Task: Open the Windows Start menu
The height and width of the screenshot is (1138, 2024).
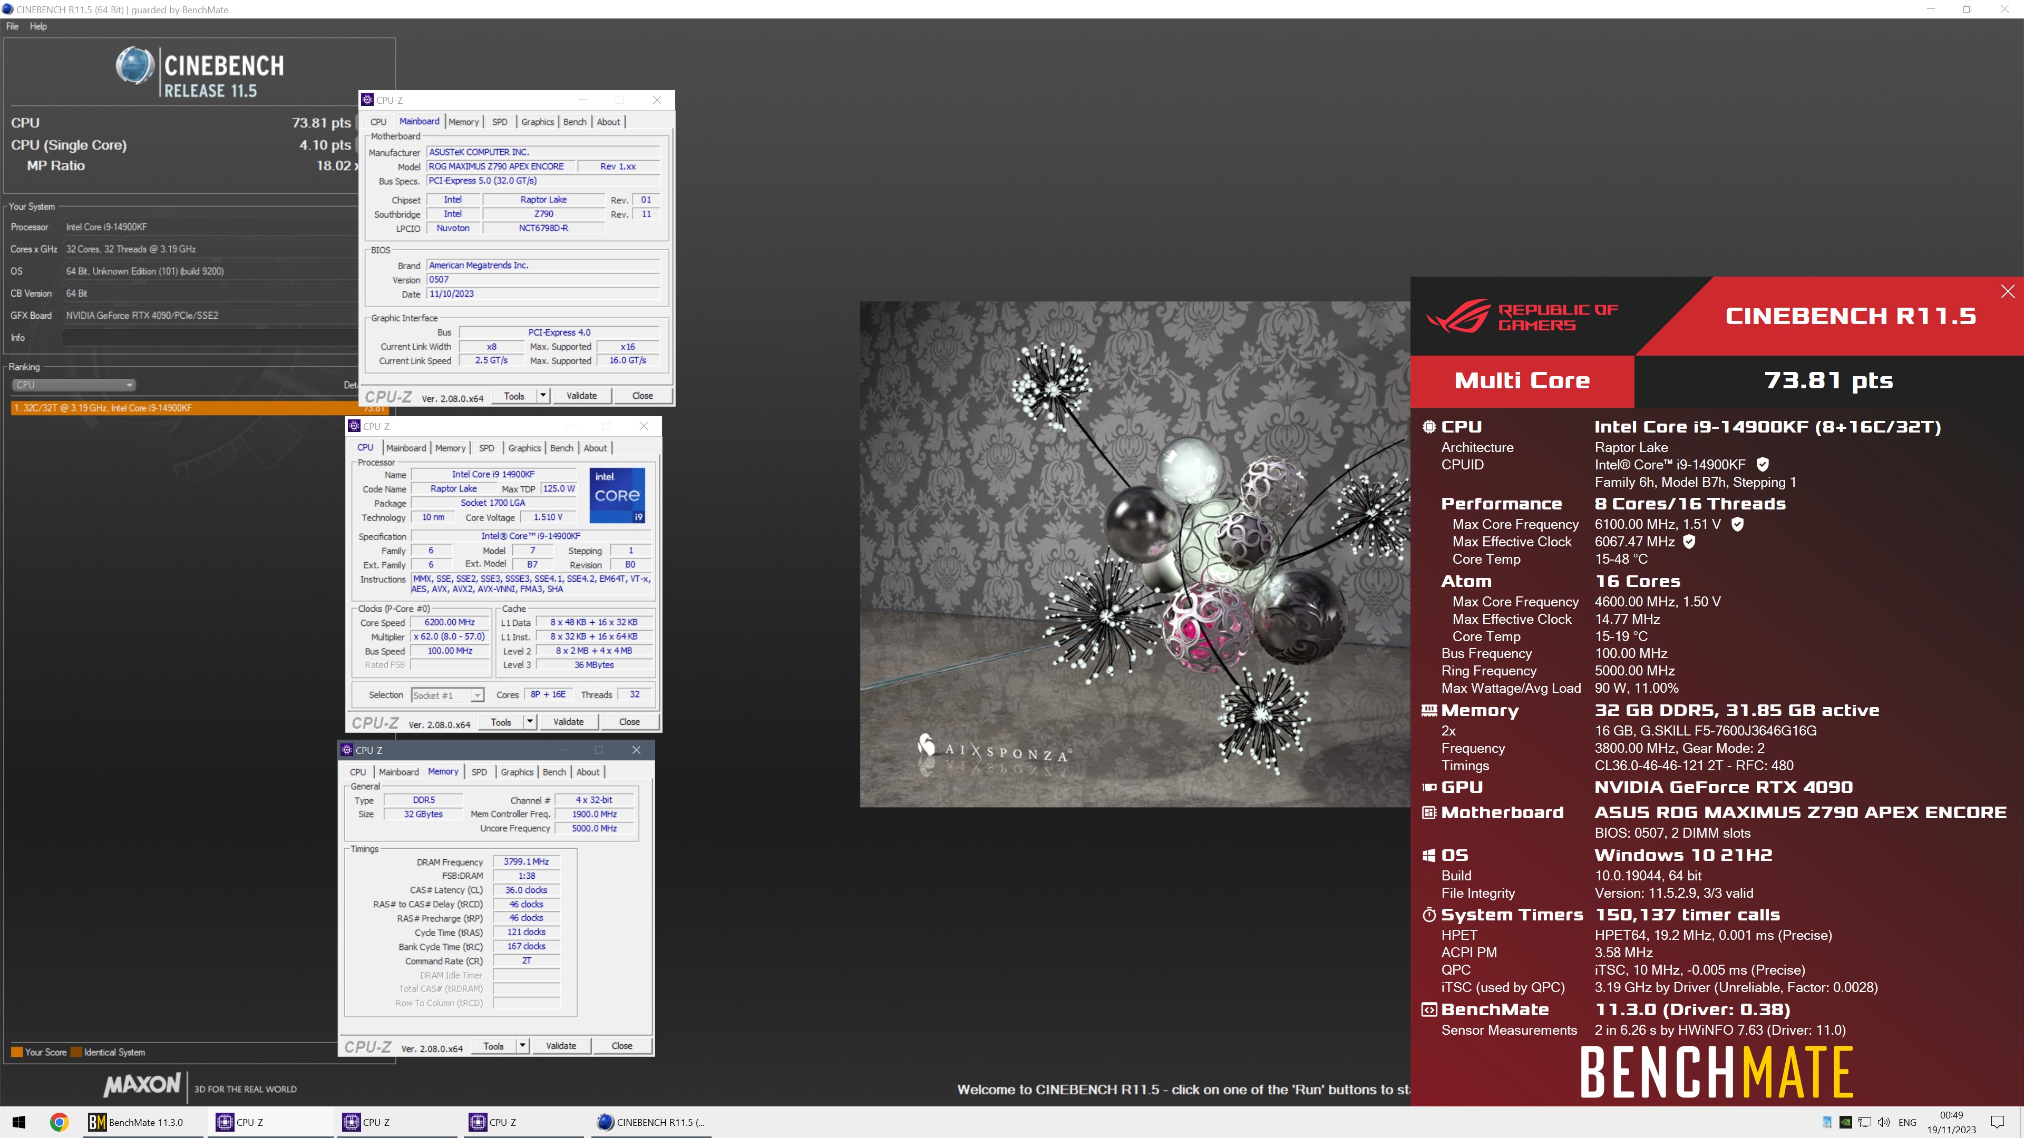Action: pyautogui.click(x=19, y=1122)
